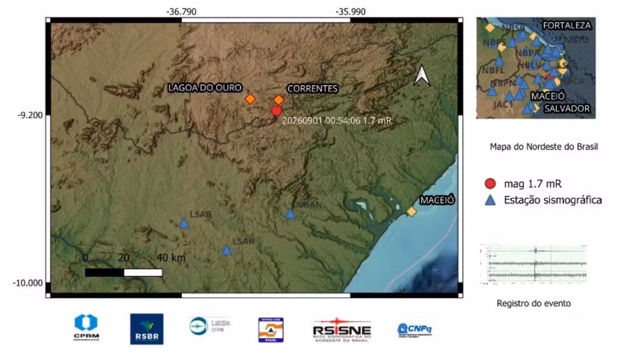Select the Maceió yellow diamond marker
The height and width of the screenshot is (357, 636).
(x=411, y=212)
